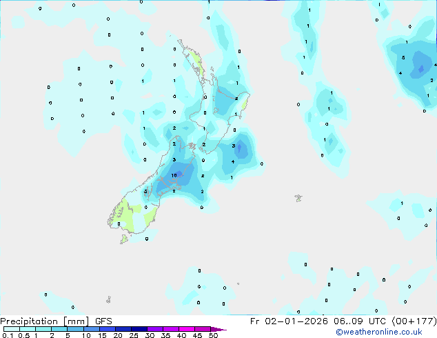437x338 pixels.
Task: Click the "25" legend scale label
Action: pos(134,335)
